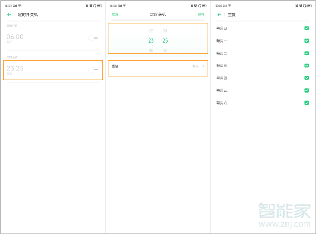Tap 保存 to save power-off time

tap(201, 15)
